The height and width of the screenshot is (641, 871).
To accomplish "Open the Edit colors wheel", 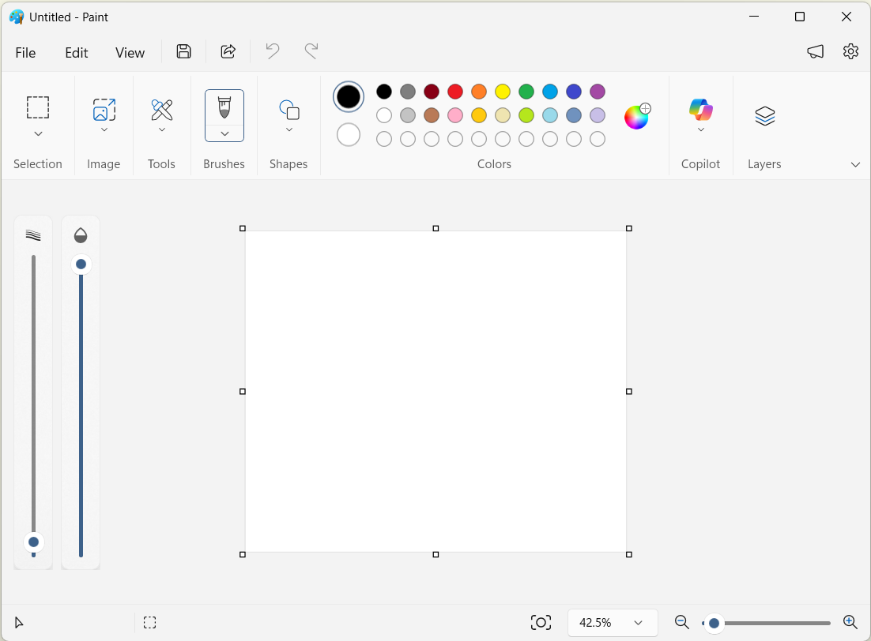I will coord(637,116).
